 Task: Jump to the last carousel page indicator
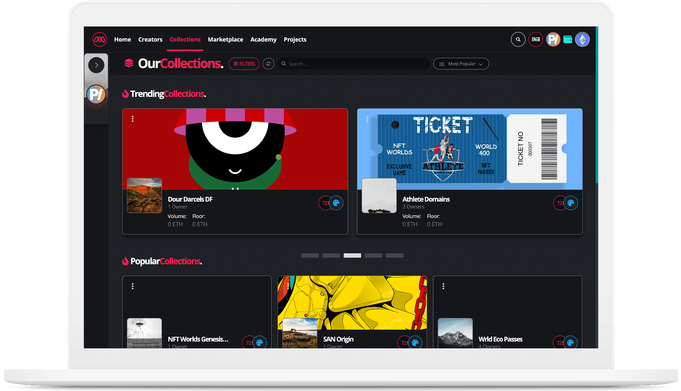pyautogui.click(x=394, y=255)
